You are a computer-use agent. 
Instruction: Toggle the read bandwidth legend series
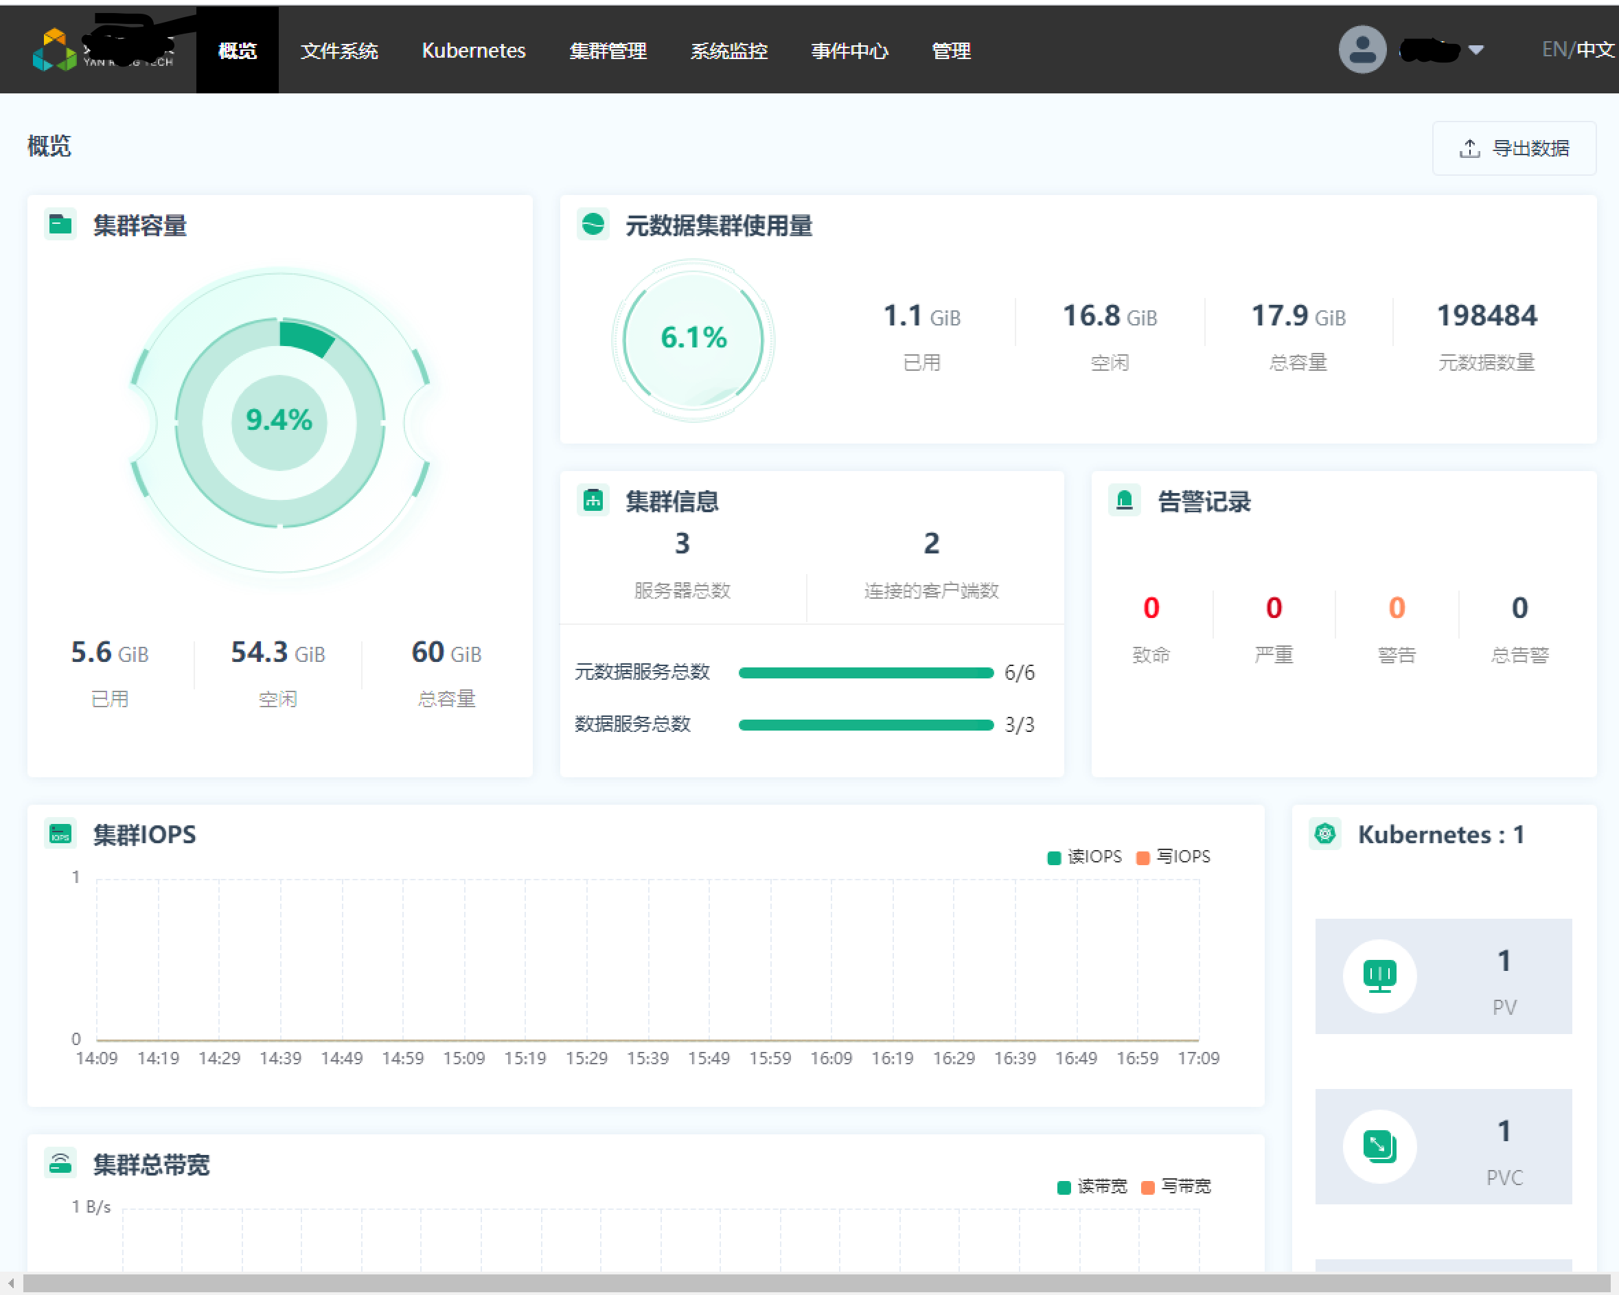[1092, 1186]
